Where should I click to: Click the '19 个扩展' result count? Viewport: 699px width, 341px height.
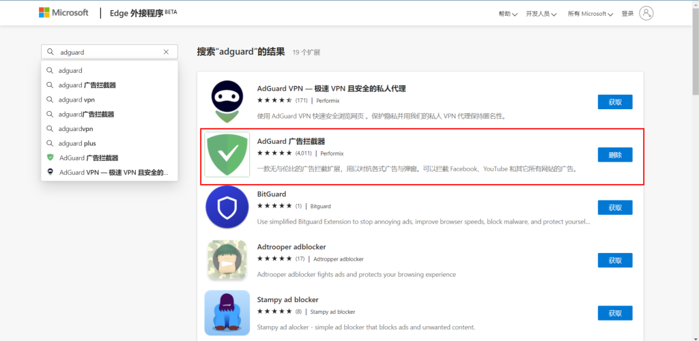(x=306, y=53)
